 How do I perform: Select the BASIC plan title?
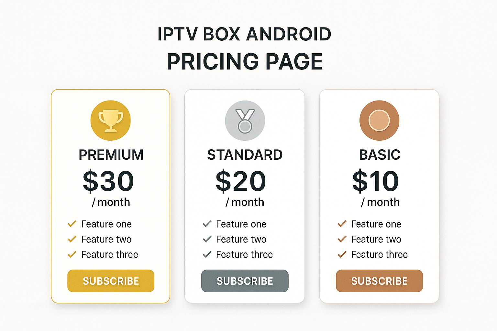[380, 155]
